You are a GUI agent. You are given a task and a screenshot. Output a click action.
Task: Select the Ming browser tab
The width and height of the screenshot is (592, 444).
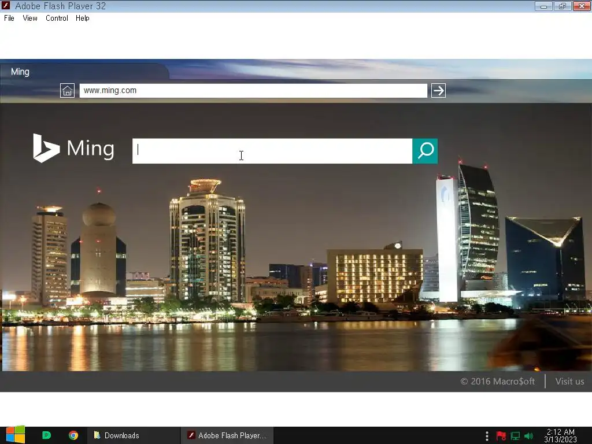coord(84,72)
